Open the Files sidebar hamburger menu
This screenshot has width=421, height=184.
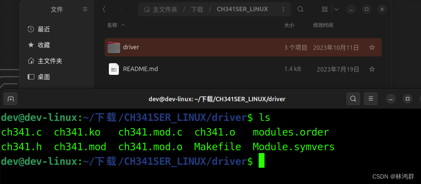point(85,9)
